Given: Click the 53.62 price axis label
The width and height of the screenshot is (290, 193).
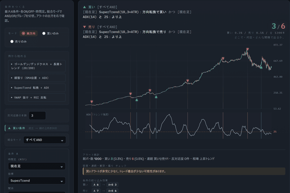Looking at the screenshot, I should click(277, 109).
